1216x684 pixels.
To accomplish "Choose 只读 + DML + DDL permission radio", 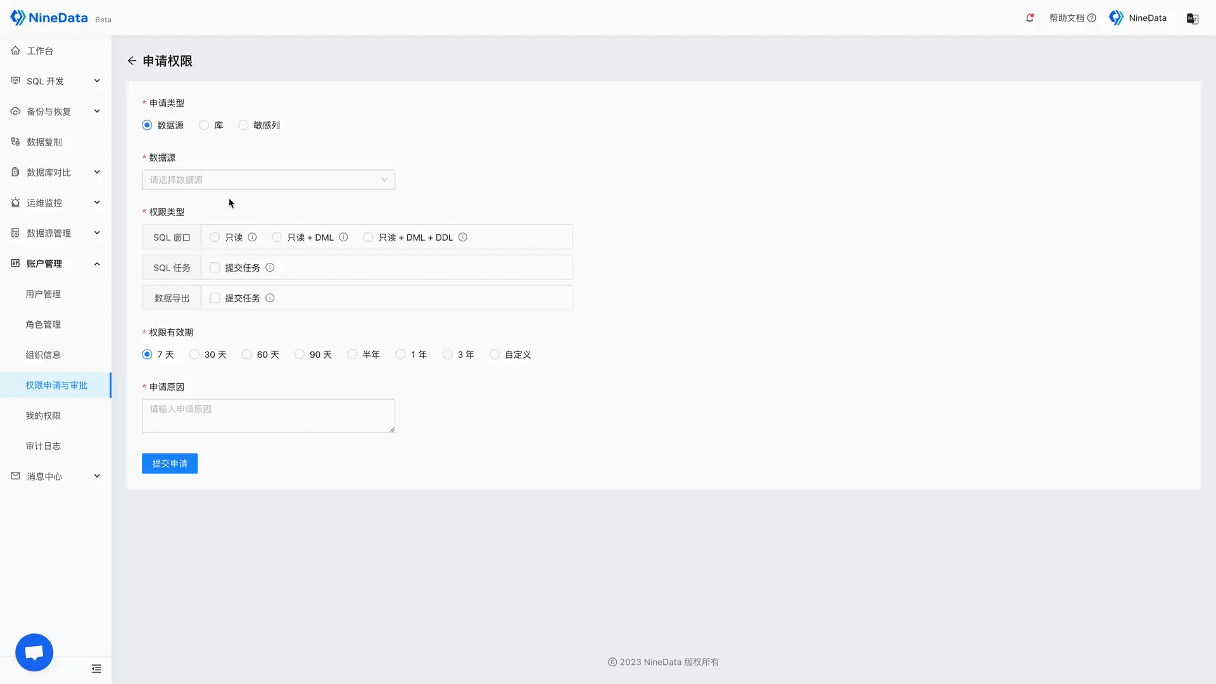I will point(368,237).
